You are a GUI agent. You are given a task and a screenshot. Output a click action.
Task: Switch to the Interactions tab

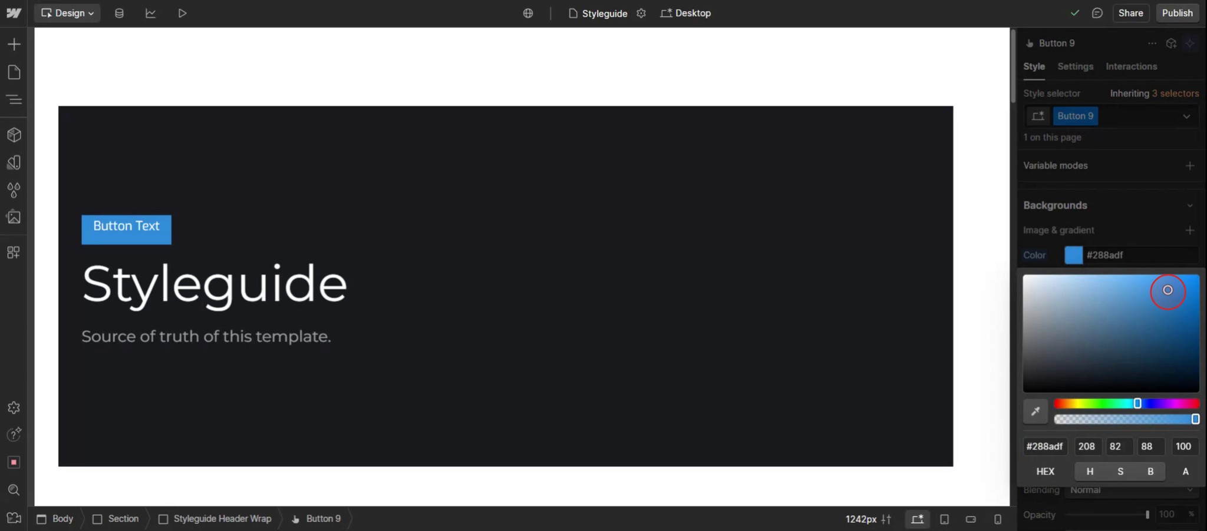pos(1130,67)
